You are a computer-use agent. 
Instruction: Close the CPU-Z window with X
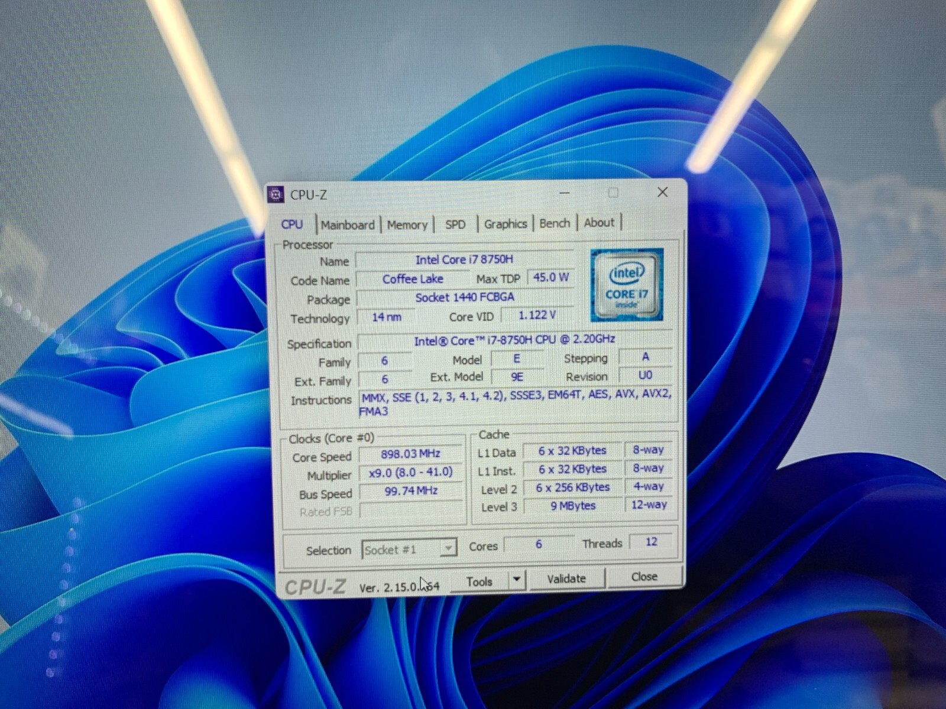click(x=663, y=192)
